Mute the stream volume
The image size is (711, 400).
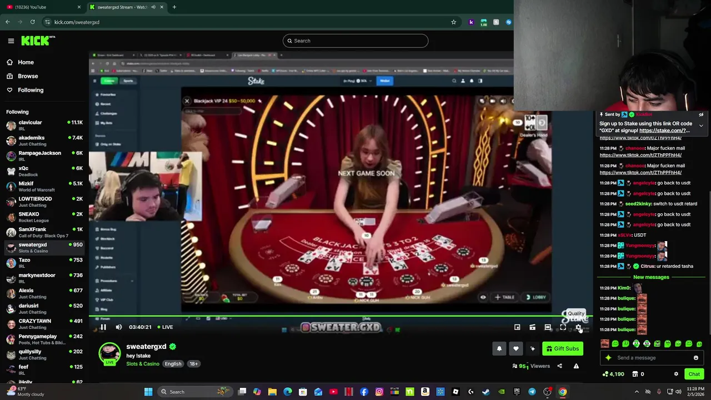pos(119,327)
